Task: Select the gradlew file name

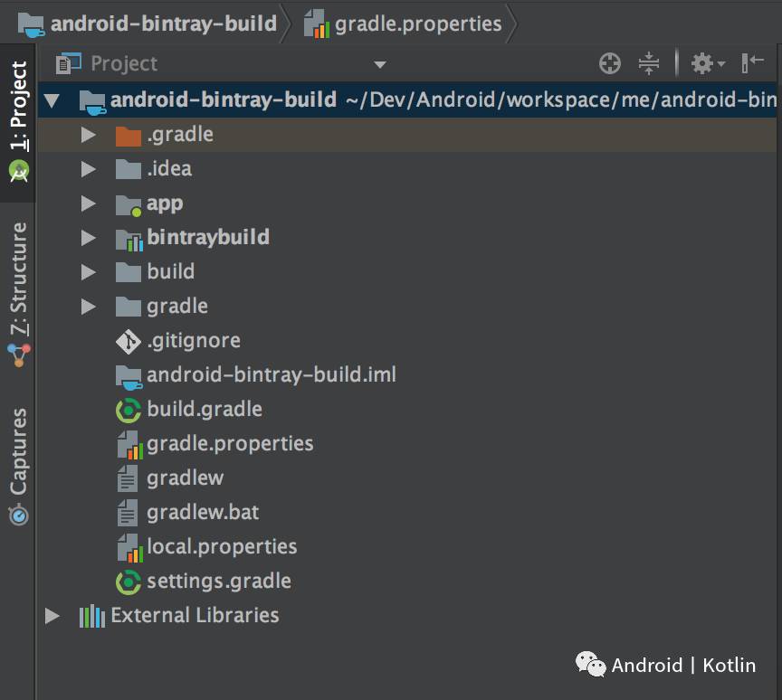Action: pyautogui.click(x=185, y=478)
